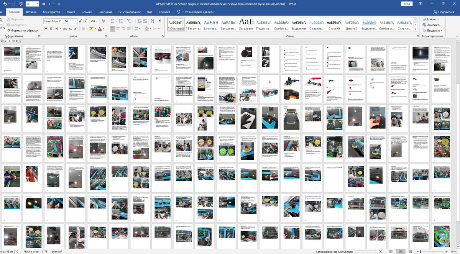Switch to the Макет tab
The image size is (460, 254).
pos(71,12)
